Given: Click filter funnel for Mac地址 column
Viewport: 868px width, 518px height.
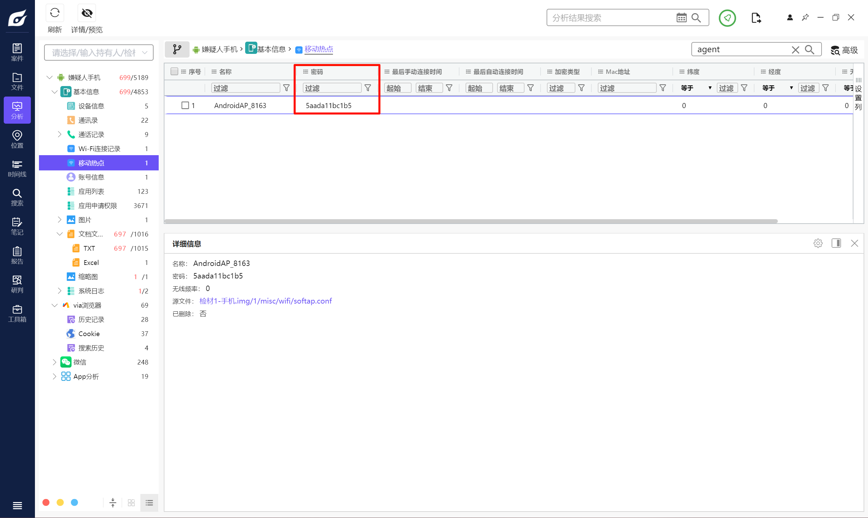Looking at the screenshot, I should tap(663, 88).
